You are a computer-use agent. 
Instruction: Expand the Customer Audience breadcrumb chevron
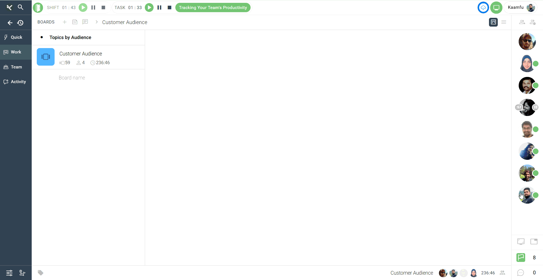96,22
